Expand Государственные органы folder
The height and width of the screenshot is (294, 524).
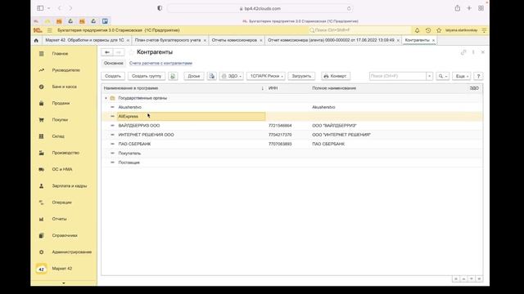[x=106, y=98]
